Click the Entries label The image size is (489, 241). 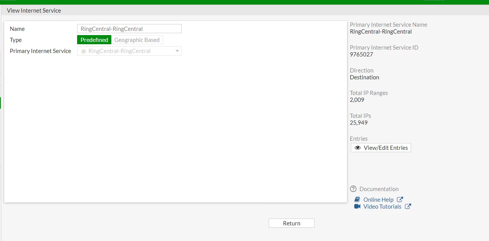pyautogui.click(x=359, y=139)
